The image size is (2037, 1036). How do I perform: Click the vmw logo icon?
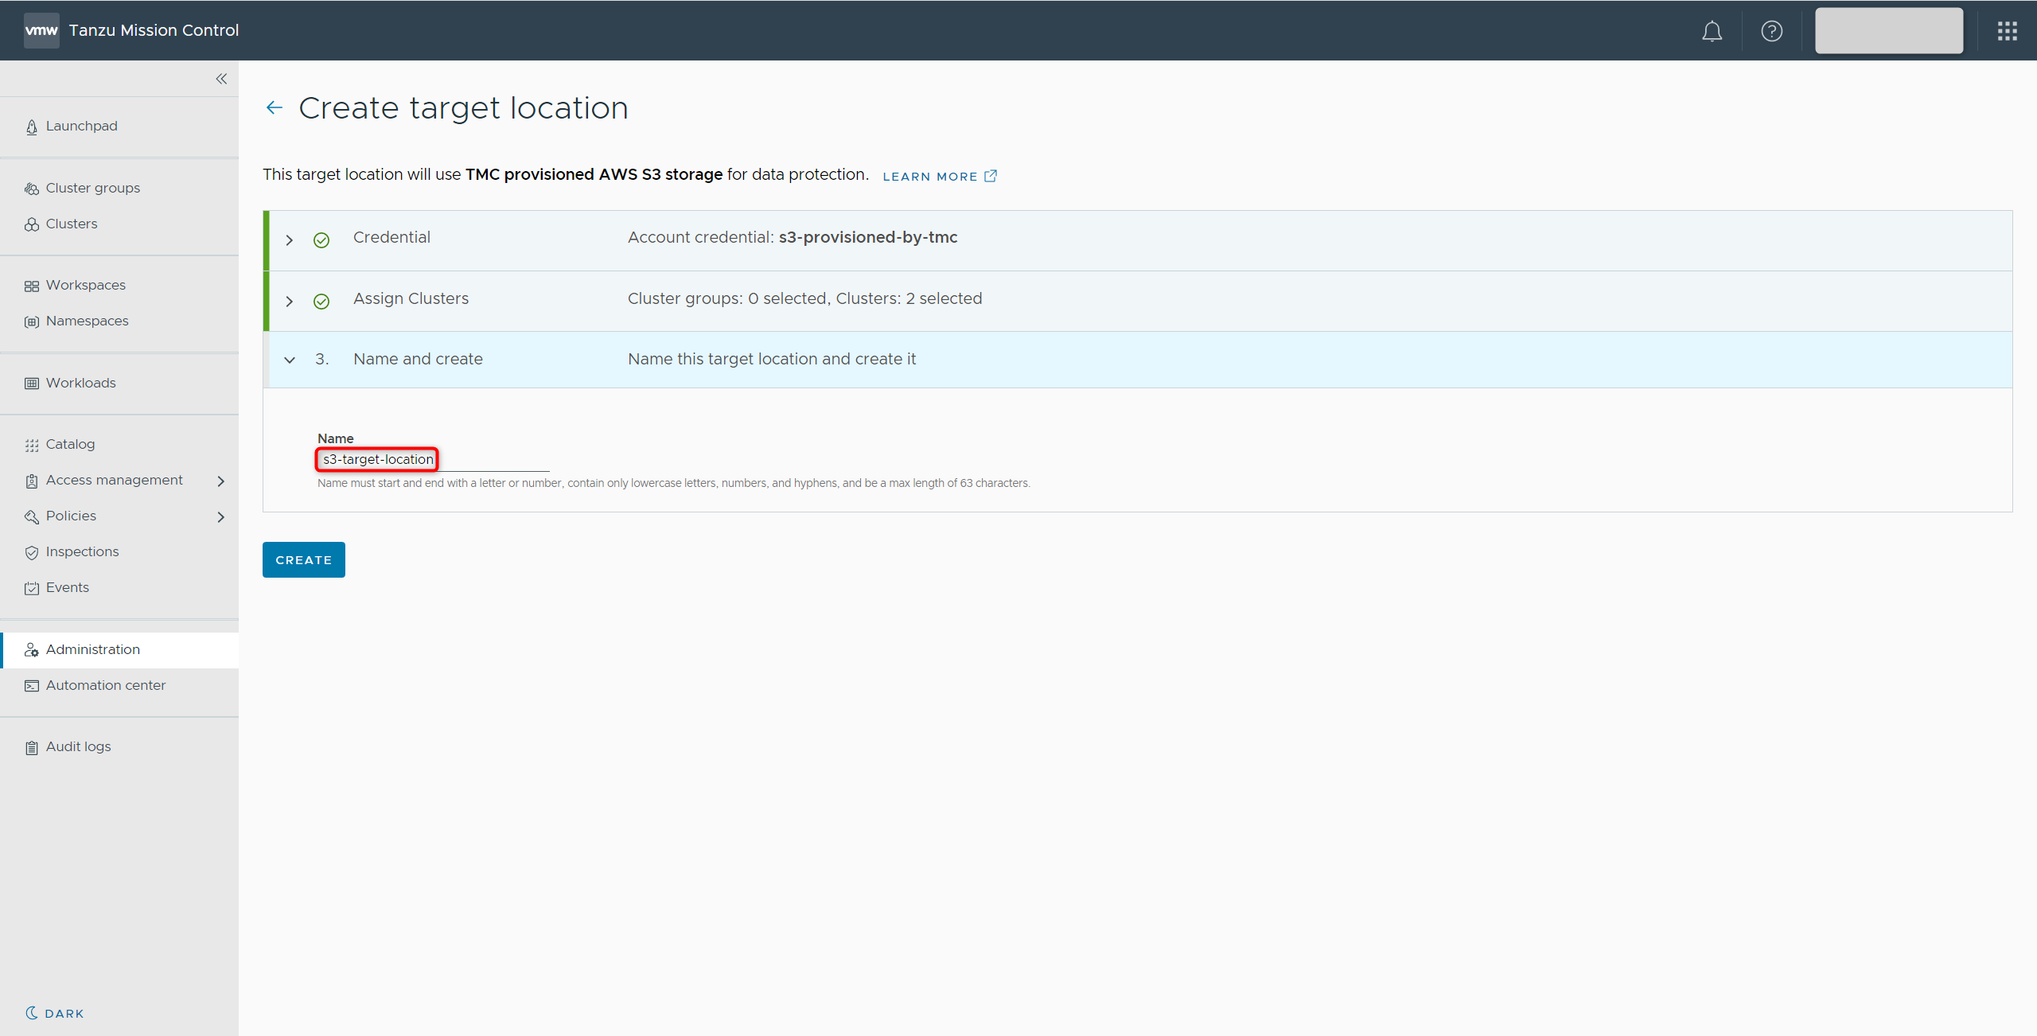pos(41,30)
